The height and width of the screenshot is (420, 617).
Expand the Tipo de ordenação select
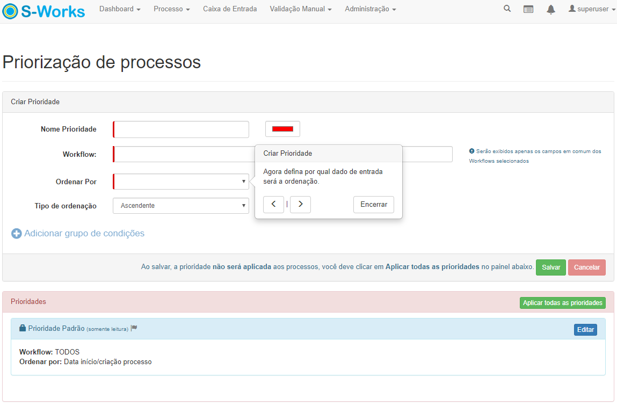[181, 206]
